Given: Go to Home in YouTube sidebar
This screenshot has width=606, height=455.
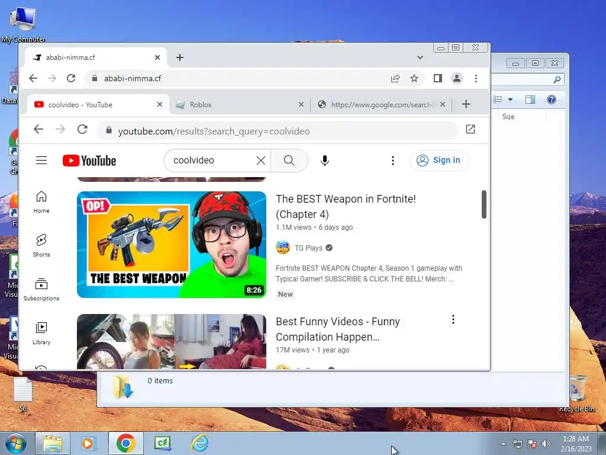Looking at the screenshot, I should (41, 202).
